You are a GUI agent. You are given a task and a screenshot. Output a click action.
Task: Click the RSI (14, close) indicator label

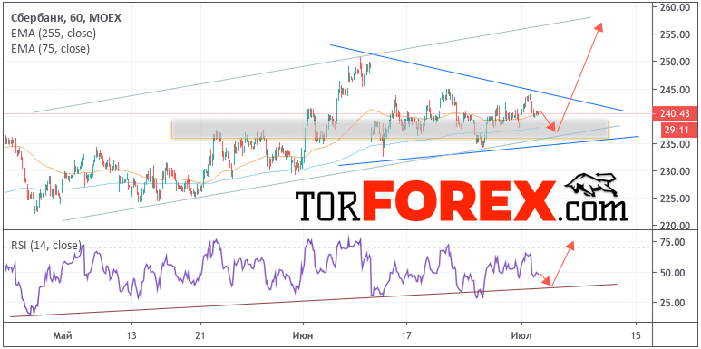click(x=46, y=246)
